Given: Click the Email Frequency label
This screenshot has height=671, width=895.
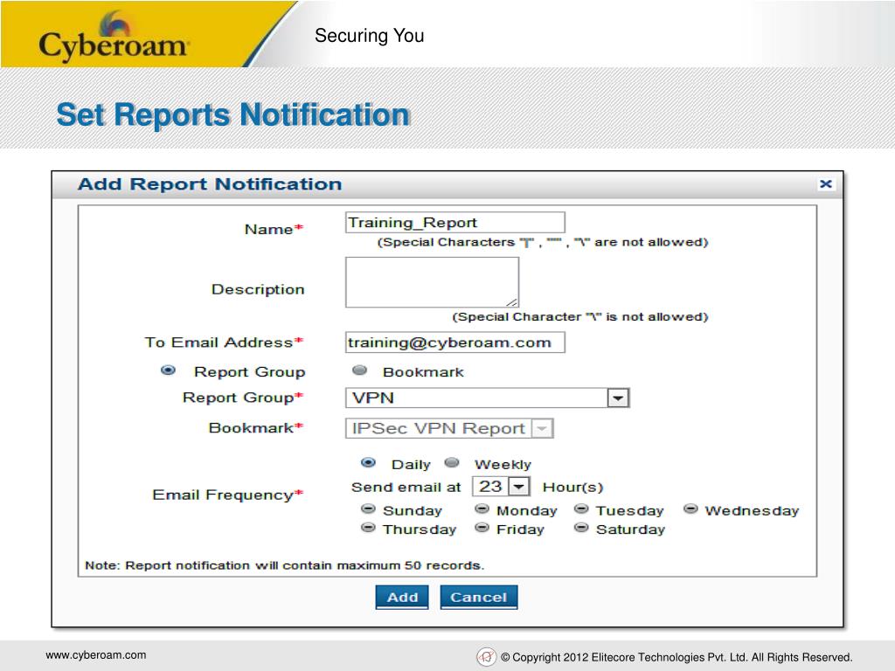Looking at the screenshot, I should pyautogui.click(x=227, y=495).
